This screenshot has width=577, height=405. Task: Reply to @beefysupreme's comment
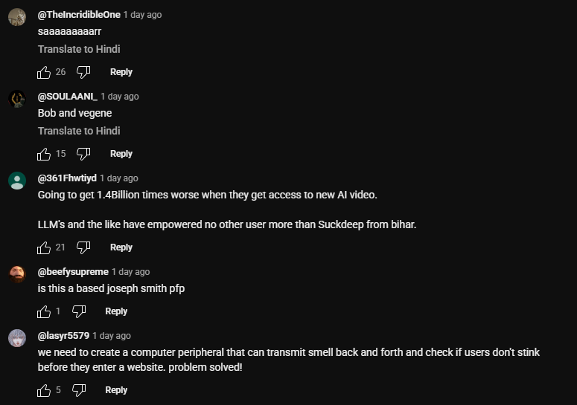116,311
